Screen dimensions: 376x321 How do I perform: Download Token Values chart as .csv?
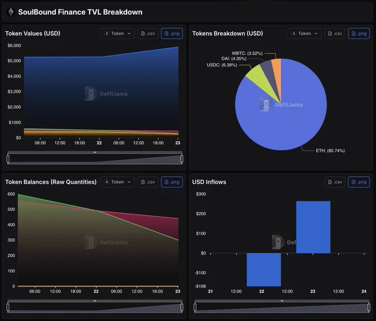[148, 34]
